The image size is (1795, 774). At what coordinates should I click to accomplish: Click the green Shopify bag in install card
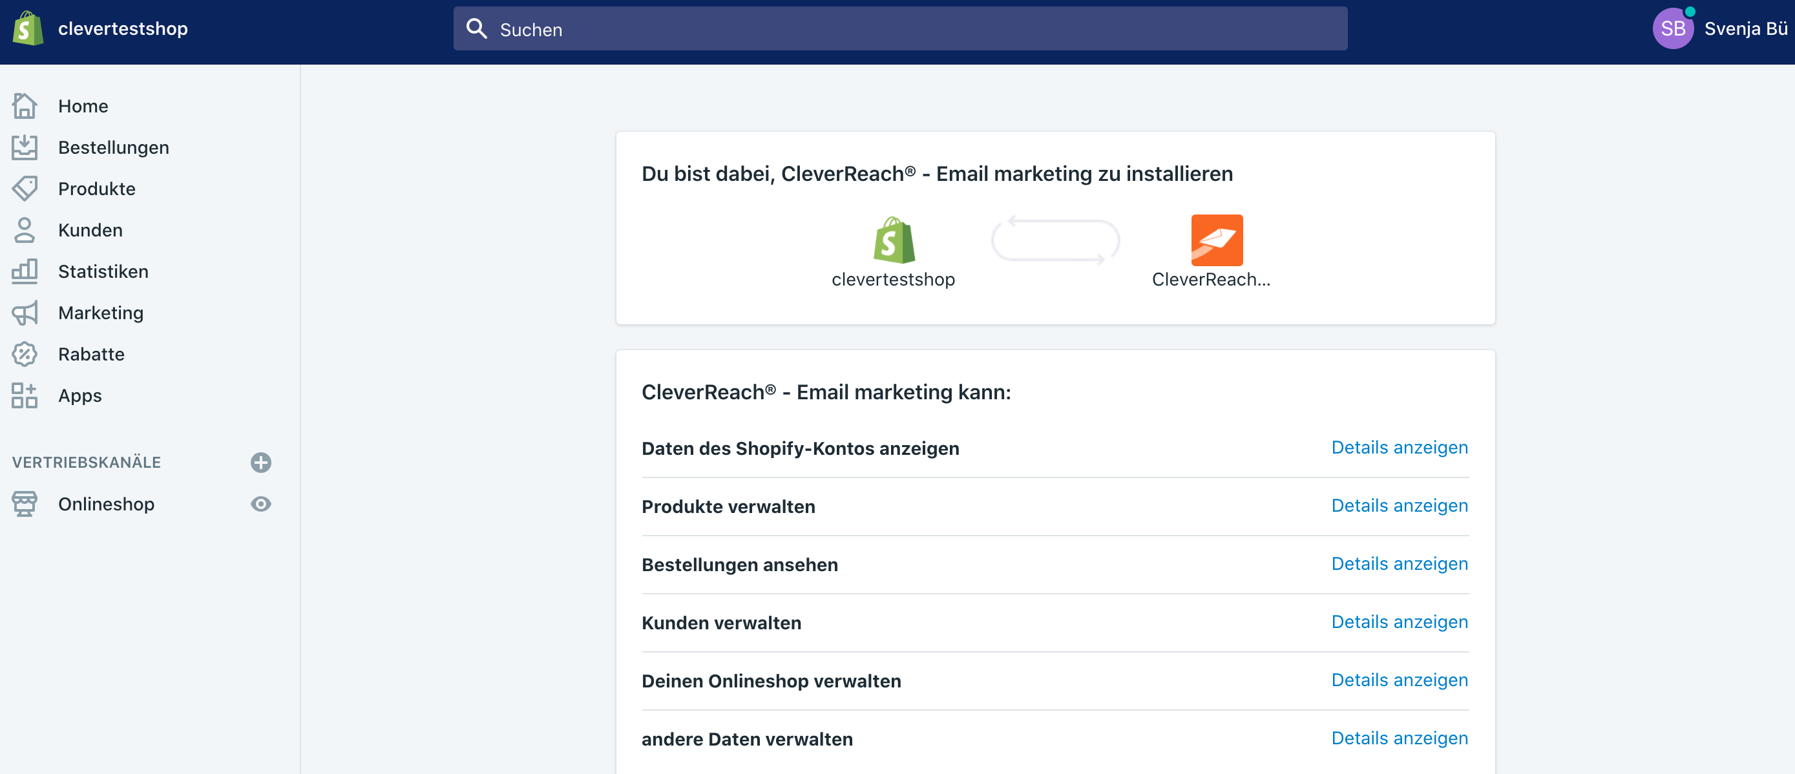[894, 240]
